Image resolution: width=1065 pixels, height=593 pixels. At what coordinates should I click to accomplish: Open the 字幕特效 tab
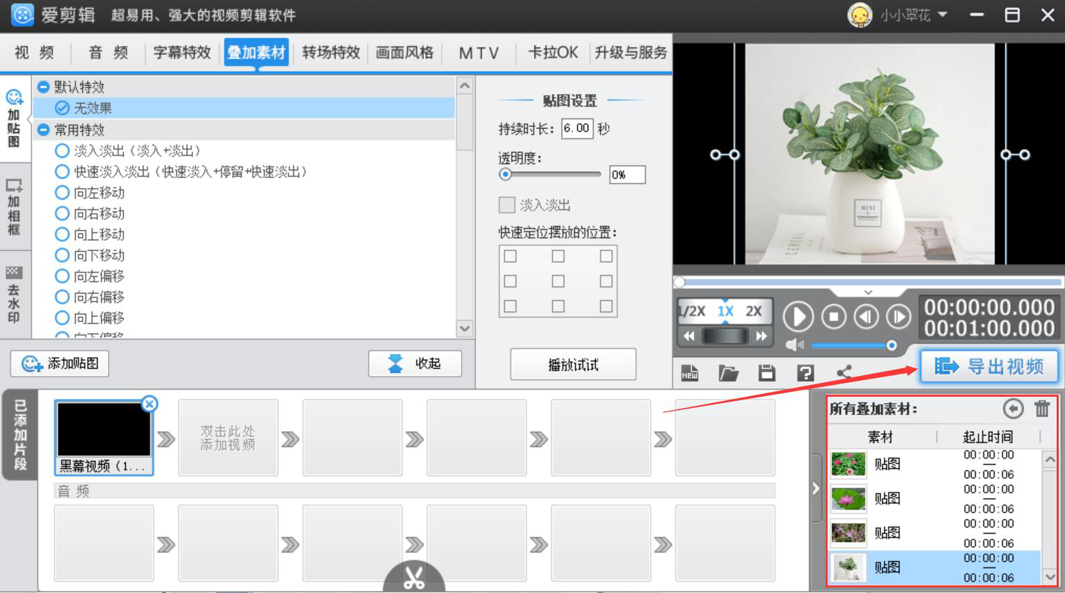pyautogui.click(x=182, y=52)
